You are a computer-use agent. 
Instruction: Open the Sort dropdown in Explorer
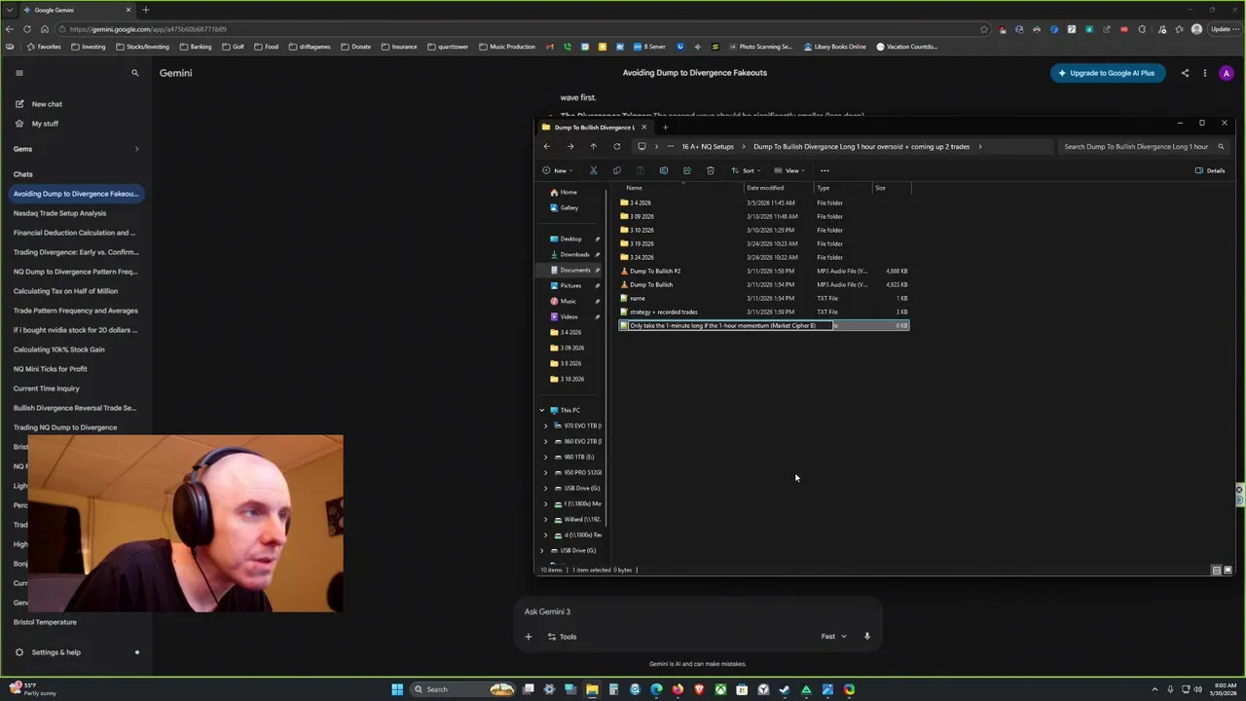pos(745,170)
